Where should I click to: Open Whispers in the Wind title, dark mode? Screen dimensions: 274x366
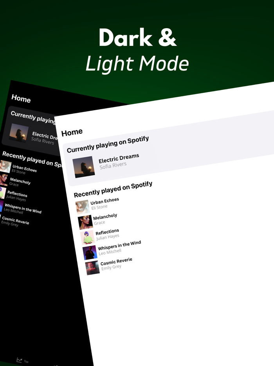click(x=23, y=208)
